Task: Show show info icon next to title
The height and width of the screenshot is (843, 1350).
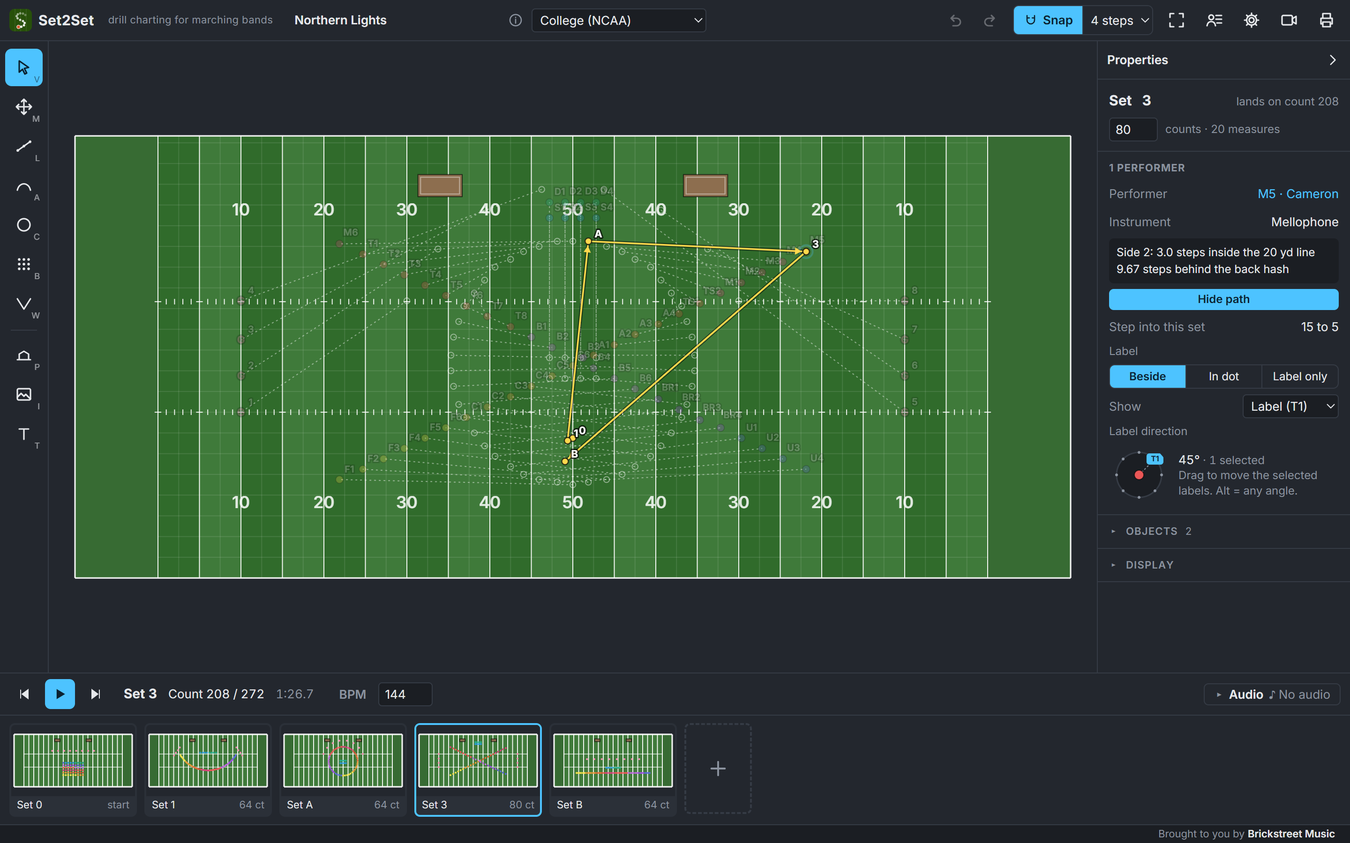Action: [x=516, y=21]
